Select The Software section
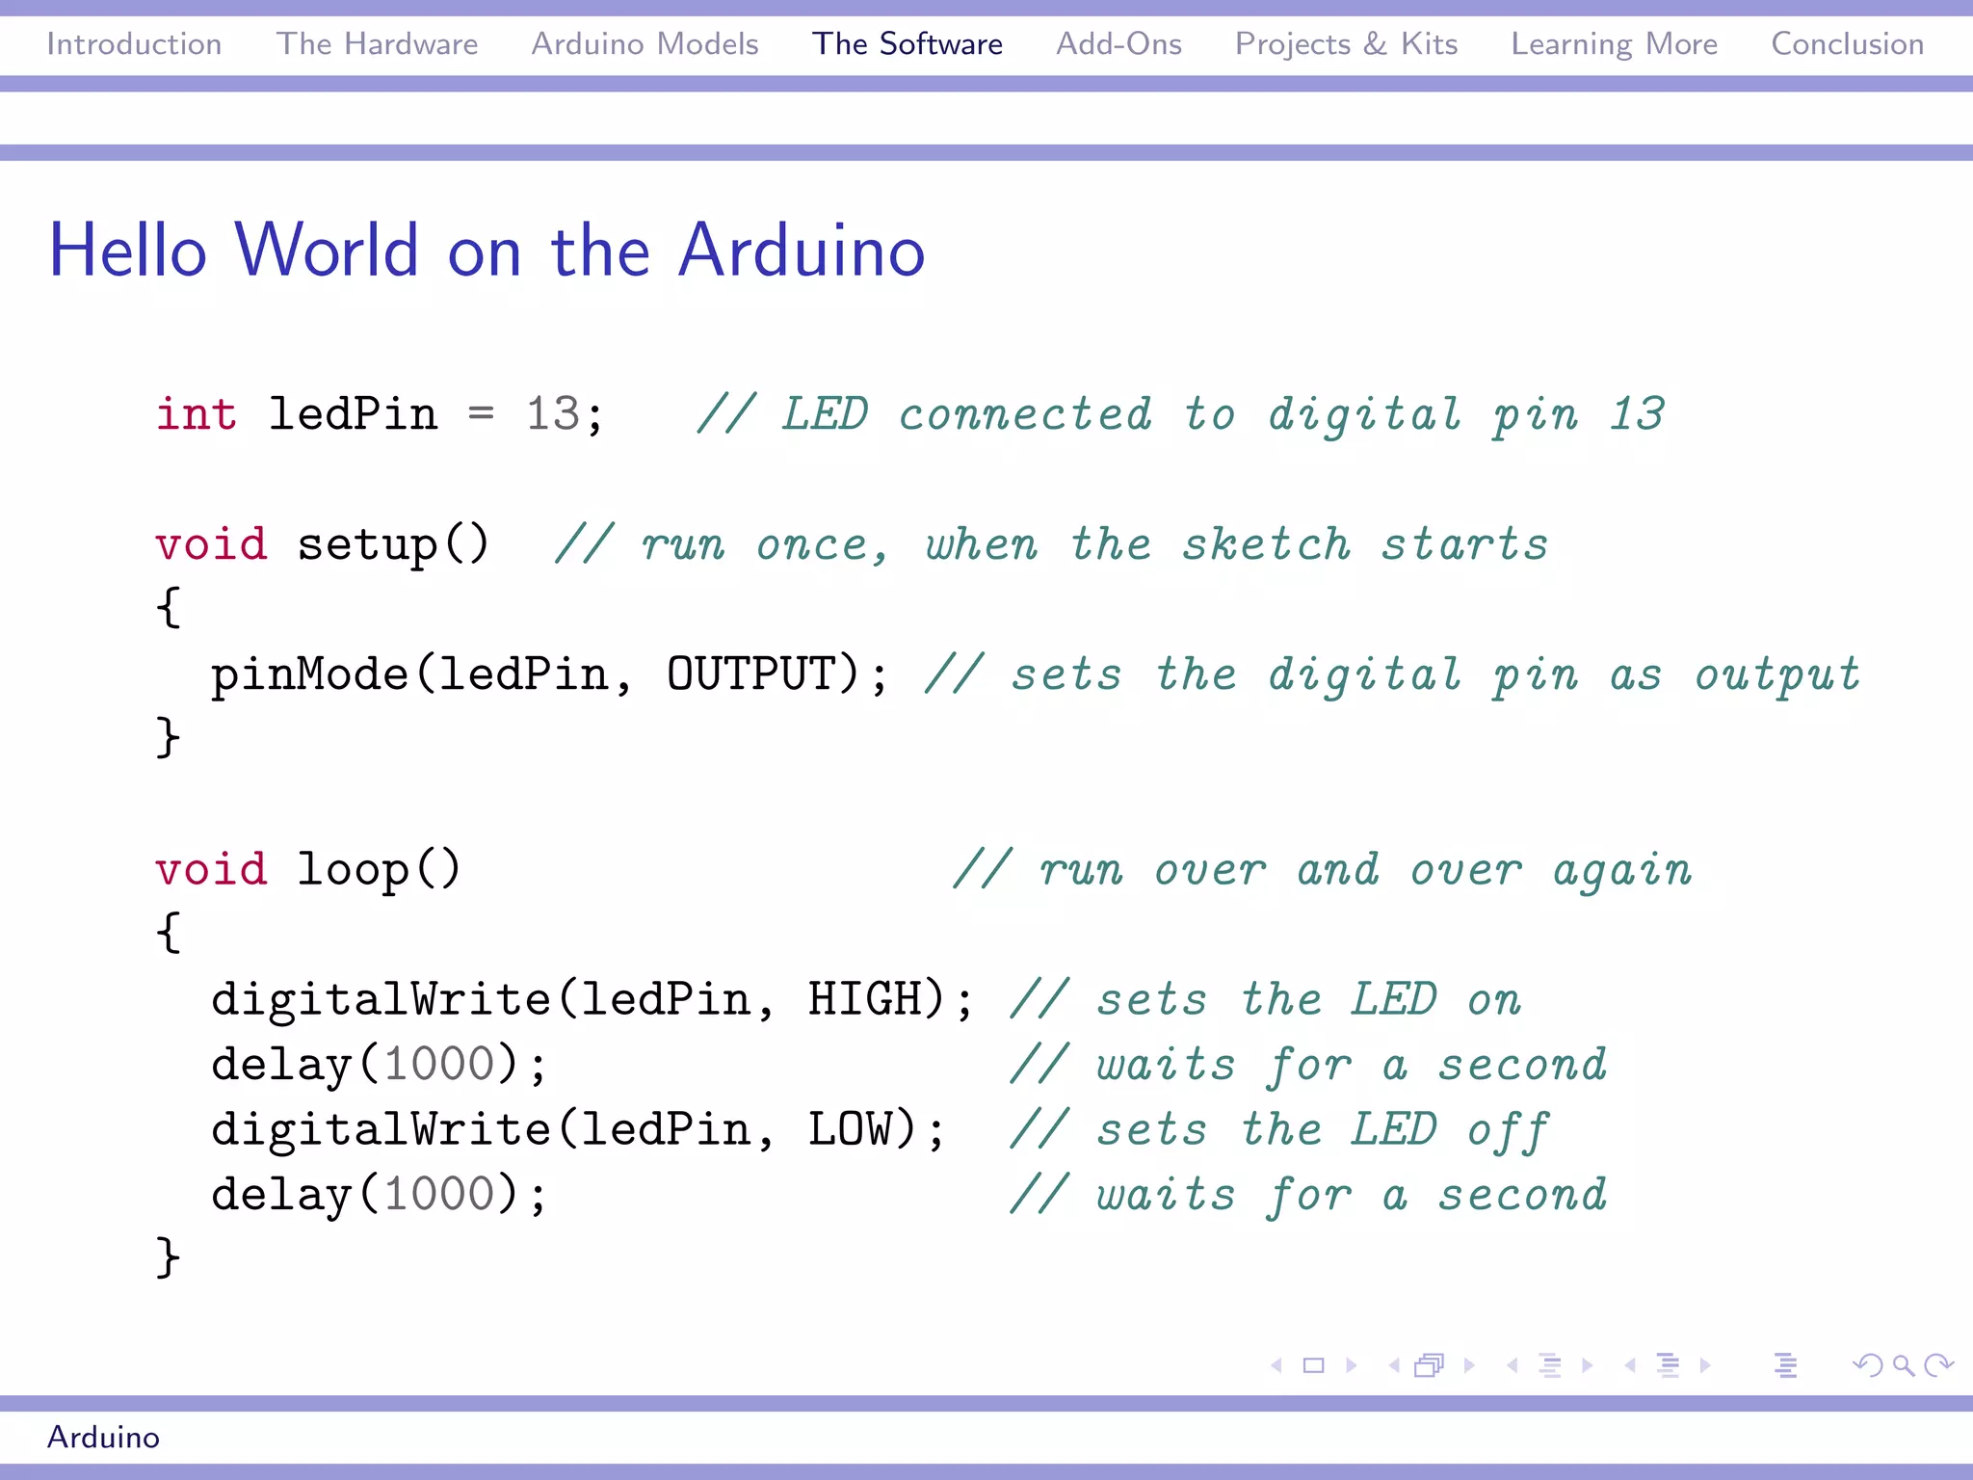The height and width of the screenshot is (1480, 1973). coord(907,44)
